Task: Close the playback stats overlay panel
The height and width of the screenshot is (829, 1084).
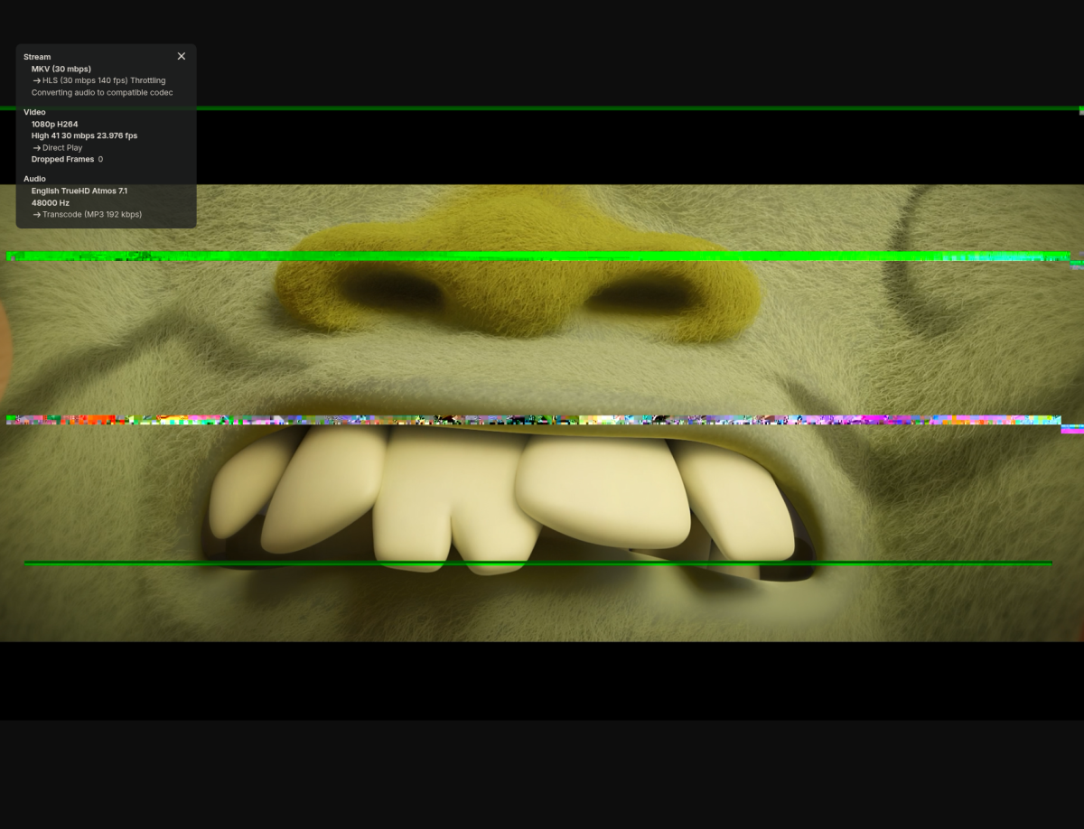Action: (181, 56)
